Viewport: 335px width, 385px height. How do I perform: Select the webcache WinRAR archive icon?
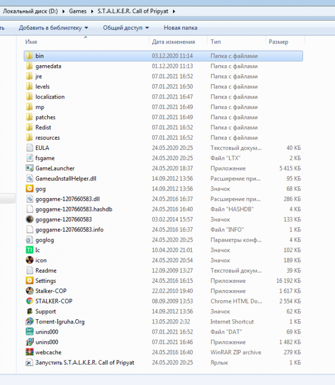coord(29,352)
